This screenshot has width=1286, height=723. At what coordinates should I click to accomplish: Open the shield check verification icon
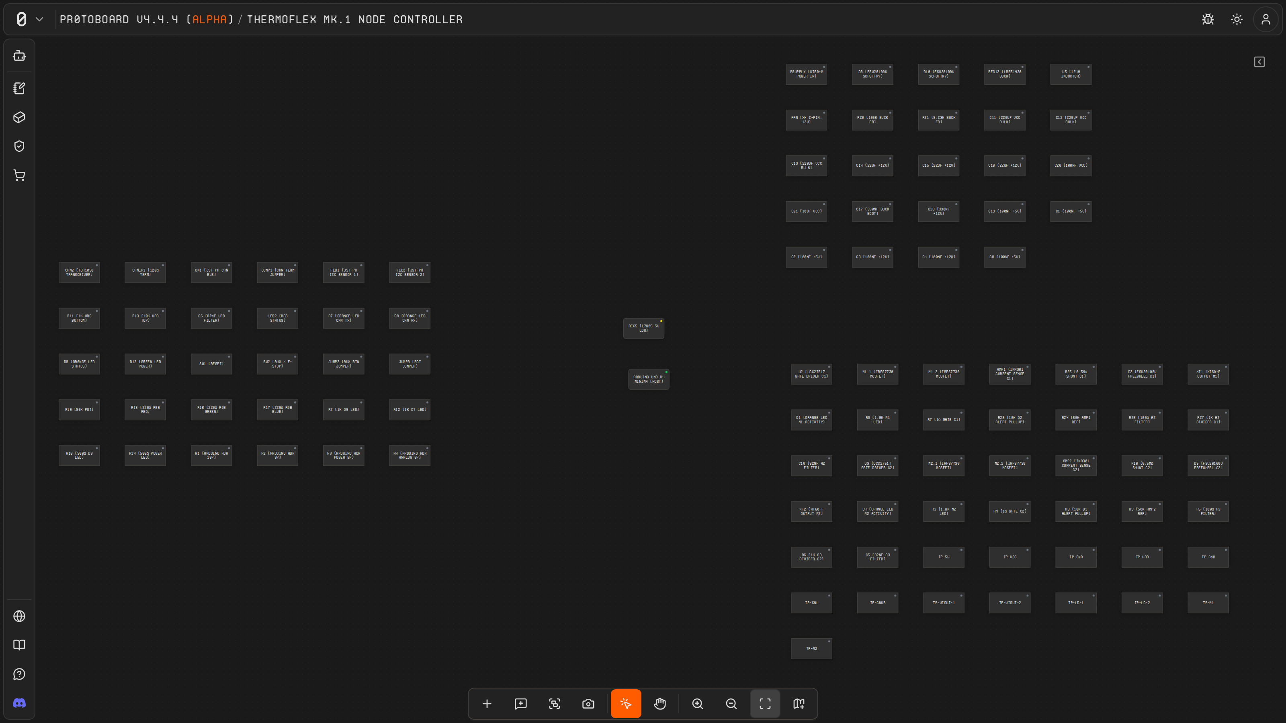click(x=19, y=146)
